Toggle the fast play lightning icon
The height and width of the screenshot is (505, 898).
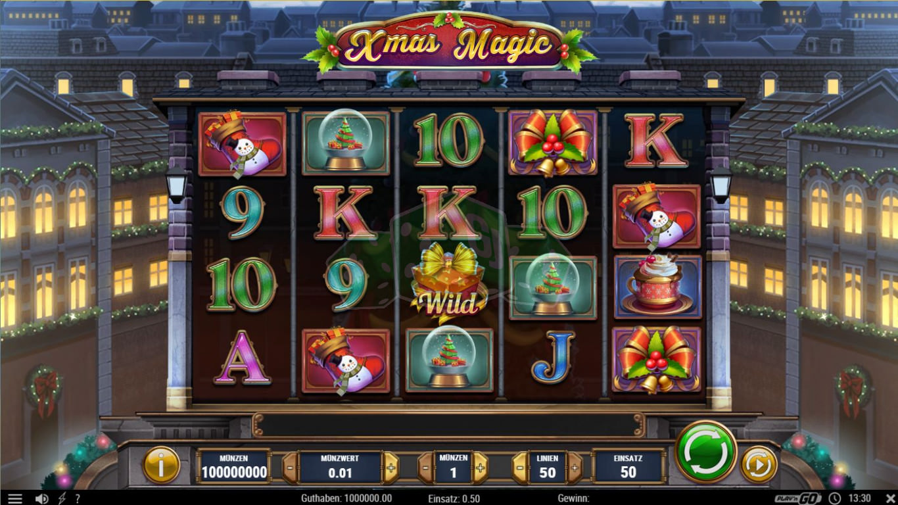pyautogui.click(x=62, y=498)
